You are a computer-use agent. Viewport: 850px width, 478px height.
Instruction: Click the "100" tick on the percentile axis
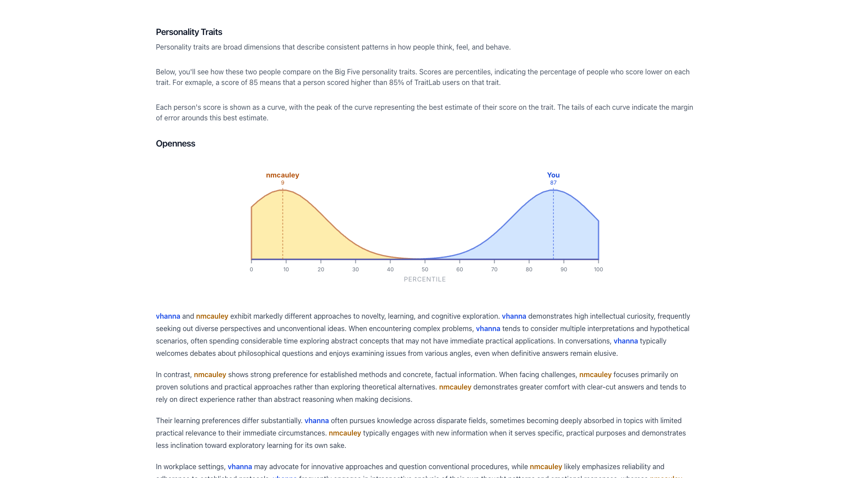coord(598,269)
